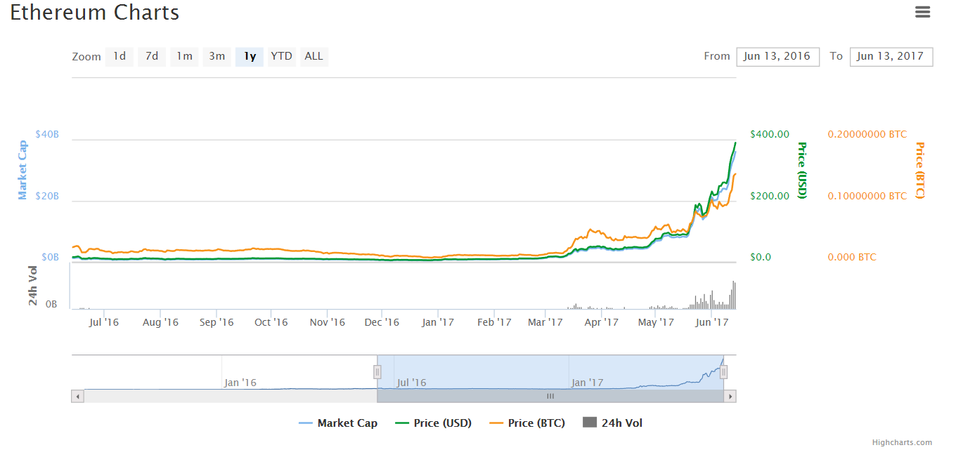The image size is (963, 457).
Task: Click the right navigator range handle
Action: click(723, 372)
